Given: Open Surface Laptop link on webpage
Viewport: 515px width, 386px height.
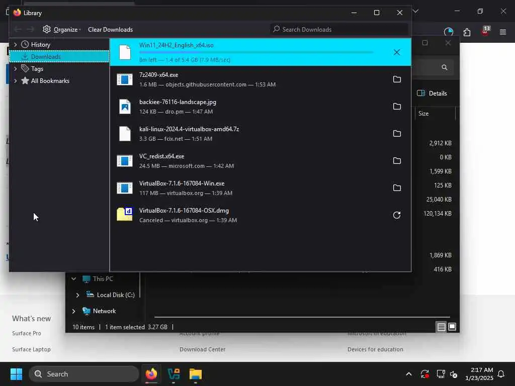Looking at the screenshot, I should [31, 349].
